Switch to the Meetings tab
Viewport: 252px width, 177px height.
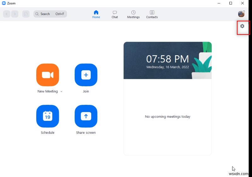point(133,14)
